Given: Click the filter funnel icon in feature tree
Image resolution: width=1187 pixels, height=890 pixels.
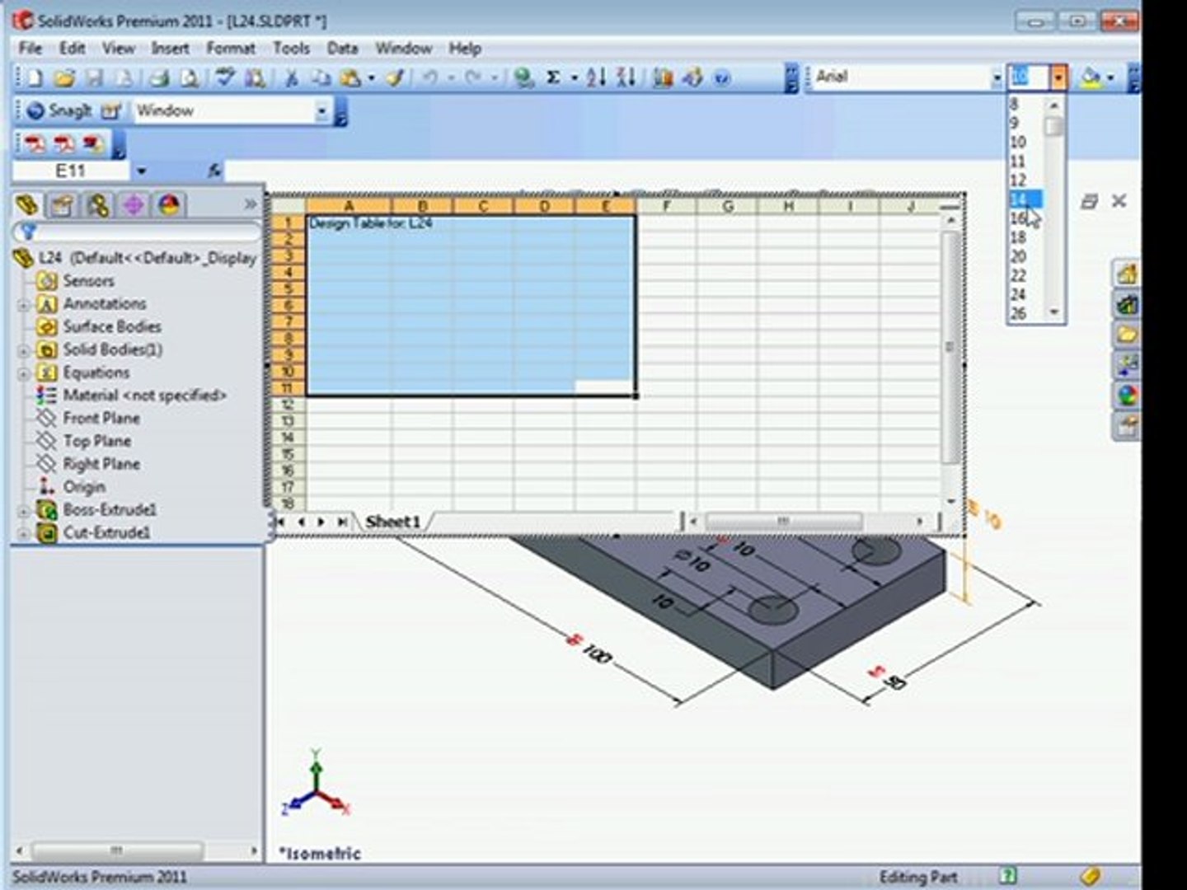Looking at the screenshot, I should tap(27, 232).
